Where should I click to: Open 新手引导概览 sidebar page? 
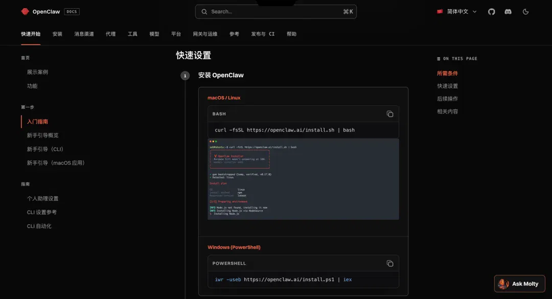(42, 135)
